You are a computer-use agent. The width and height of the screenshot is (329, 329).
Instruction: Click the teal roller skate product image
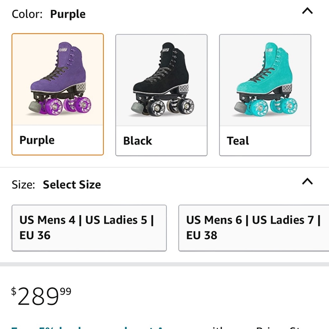pyautogui.click(x=265, y=79)
